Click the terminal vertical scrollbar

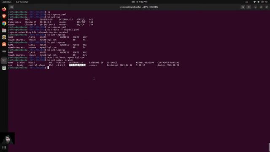[x=269, y=147]
